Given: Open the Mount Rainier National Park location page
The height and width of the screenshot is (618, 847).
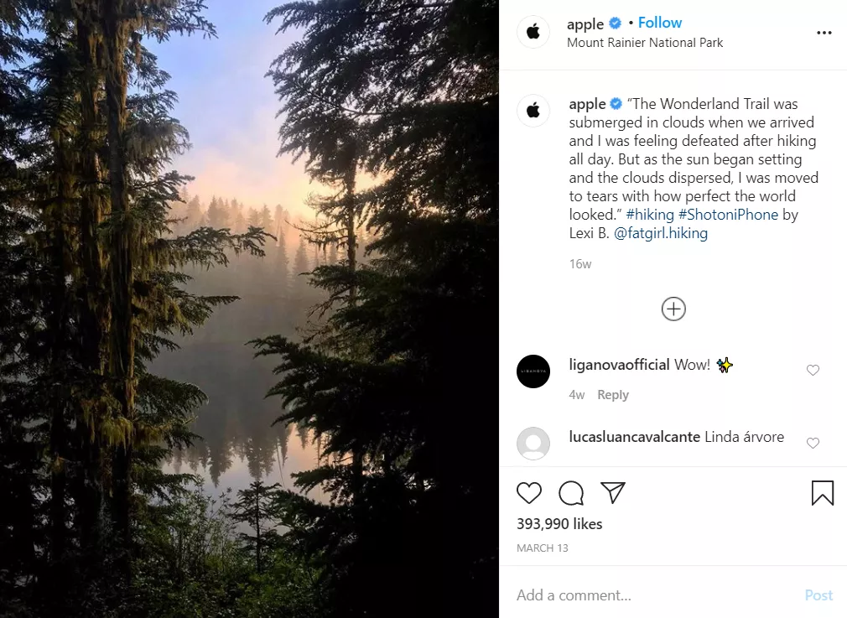Looking at the screenshot, I should (x=644, y=42).
